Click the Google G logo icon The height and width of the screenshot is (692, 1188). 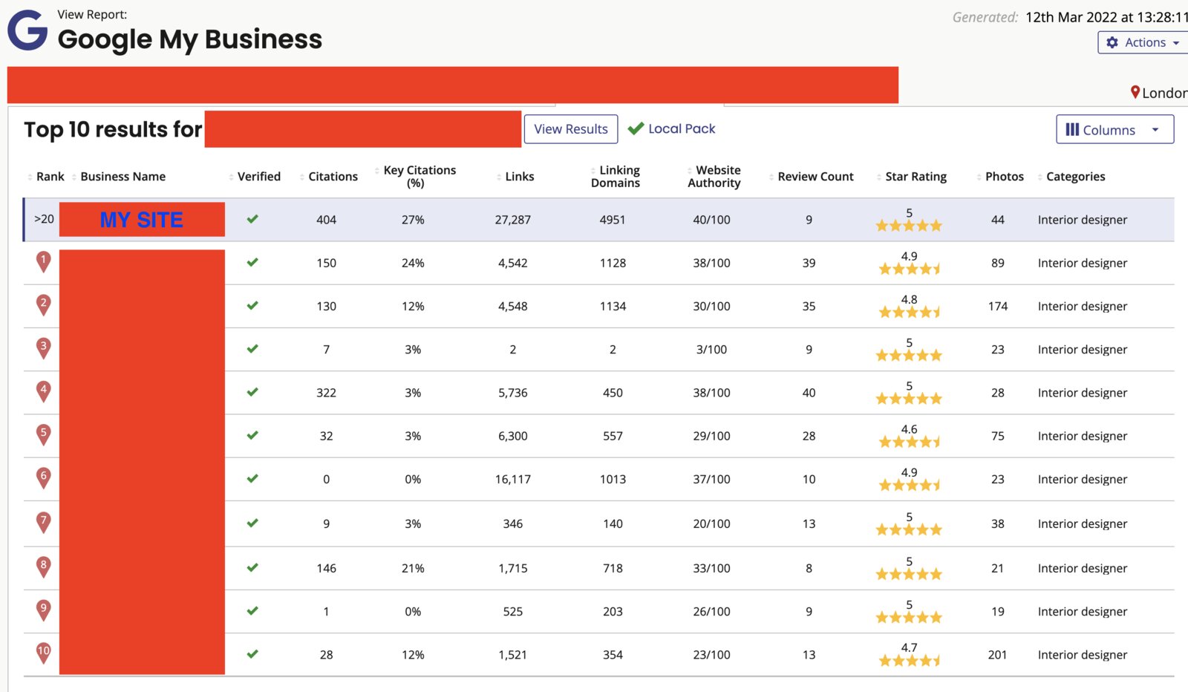[27, 30]
